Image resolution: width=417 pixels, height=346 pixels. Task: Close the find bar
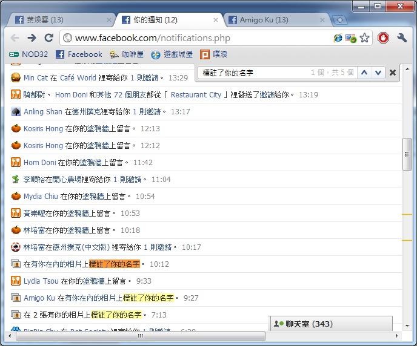pos(393,73)
